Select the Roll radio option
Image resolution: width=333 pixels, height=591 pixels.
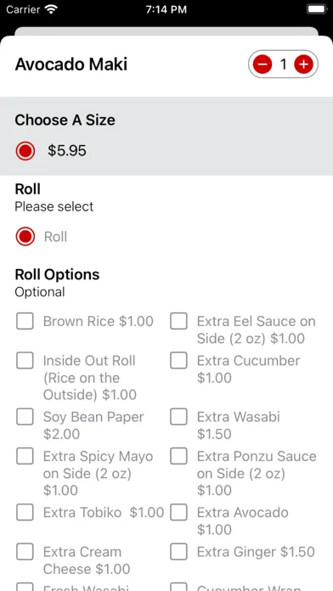pyautogui.click(x=25, y=237)
